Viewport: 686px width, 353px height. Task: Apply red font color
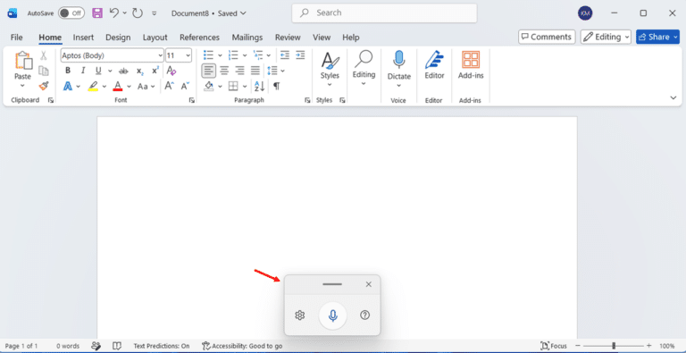pos(117,86)
